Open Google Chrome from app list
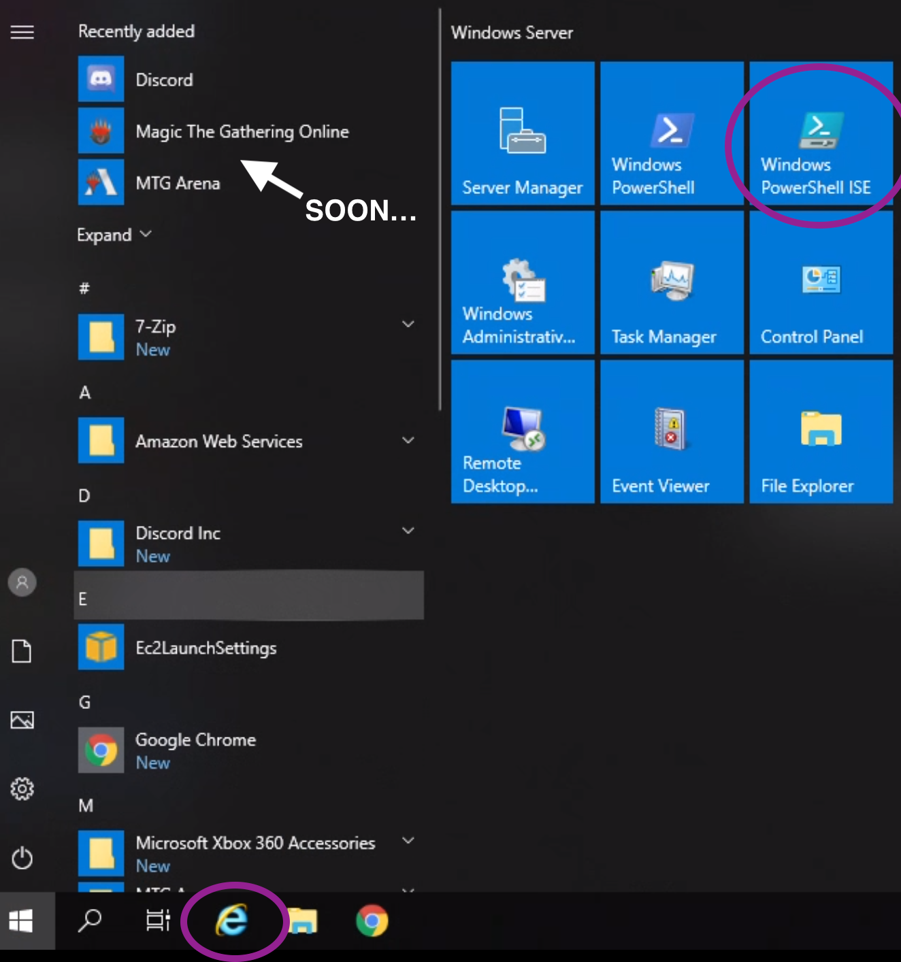Viewport: 901px width, 962px height. point(249,750)
